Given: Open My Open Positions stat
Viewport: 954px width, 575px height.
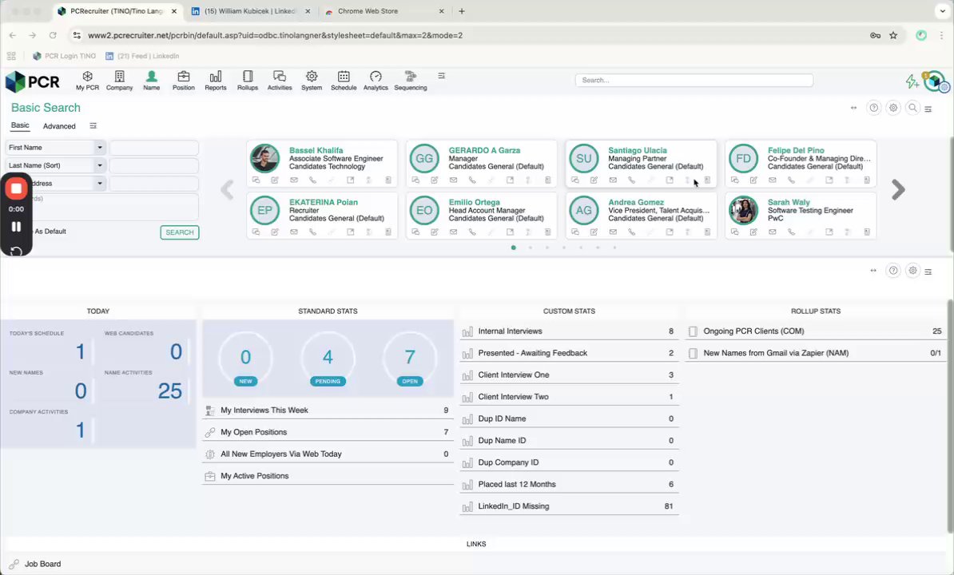Looking at the screenshot, I should click(328, 432).
